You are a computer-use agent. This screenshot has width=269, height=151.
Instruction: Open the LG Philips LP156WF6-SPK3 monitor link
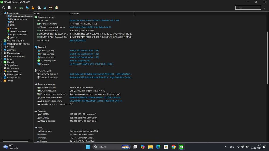click(x=91, y=64)
